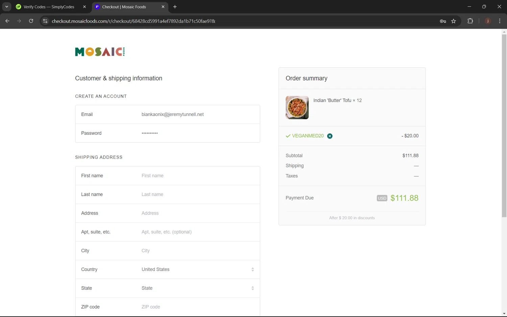Click into the First name field
This screenshot has width=507, height=317.
198,176
